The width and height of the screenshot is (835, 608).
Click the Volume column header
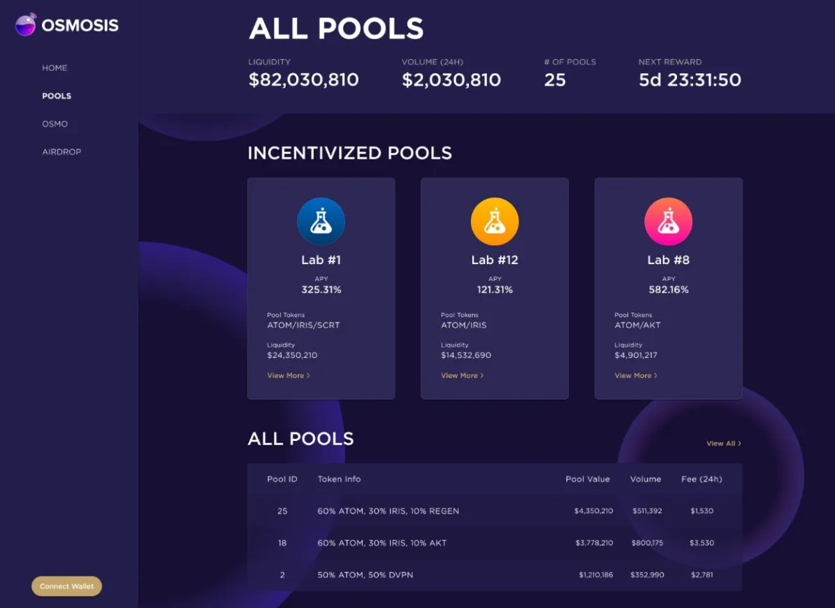point(645,479)
